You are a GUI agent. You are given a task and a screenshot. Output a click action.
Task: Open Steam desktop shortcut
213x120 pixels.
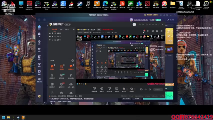(x=80, y=5)
